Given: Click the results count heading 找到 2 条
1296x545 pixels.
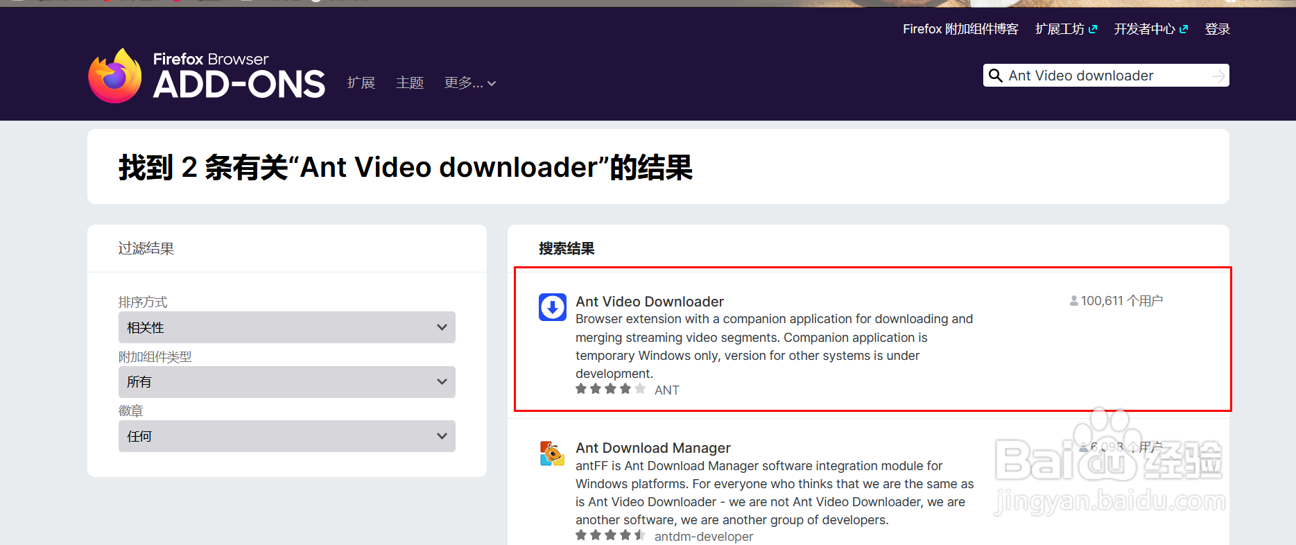Looking at the screenshot, I should click(406, 167).
